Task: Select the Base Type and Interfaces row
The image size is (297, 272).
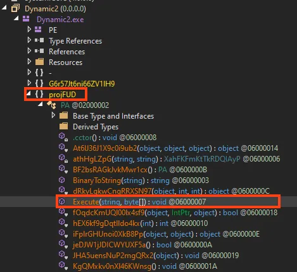Action: 113,116
